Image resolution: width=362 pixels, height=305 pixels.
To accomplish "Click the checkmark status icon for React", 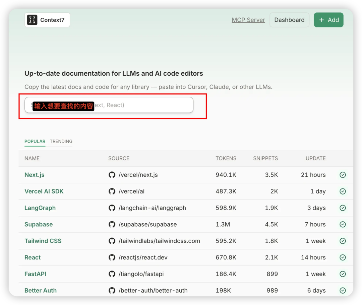I will 343,257.
